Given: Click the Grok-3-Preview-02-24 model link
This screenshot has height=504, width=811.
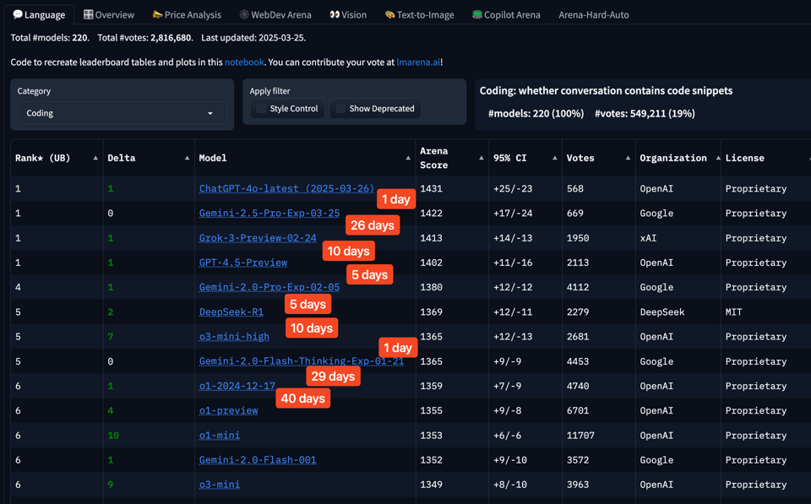Looking at the screenshot, I should [258, 238].
